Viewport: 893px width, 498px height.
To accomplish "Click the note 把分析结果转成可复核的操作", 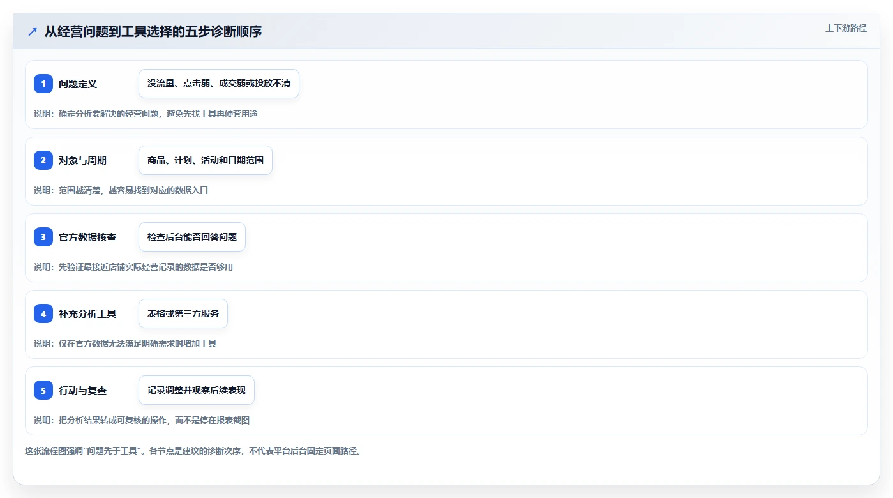I will [x=114, y=420].
